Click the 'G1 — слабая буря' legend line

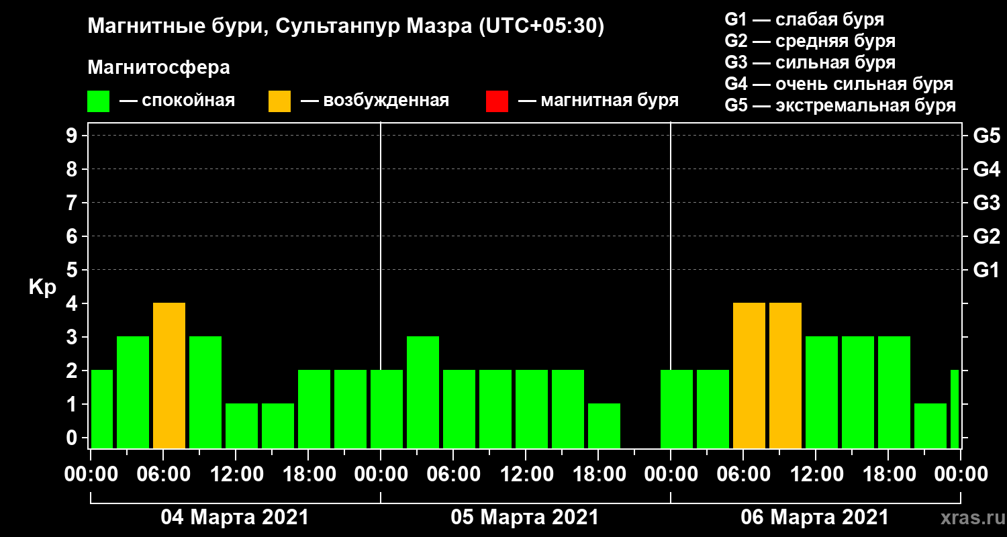point(804,19)
